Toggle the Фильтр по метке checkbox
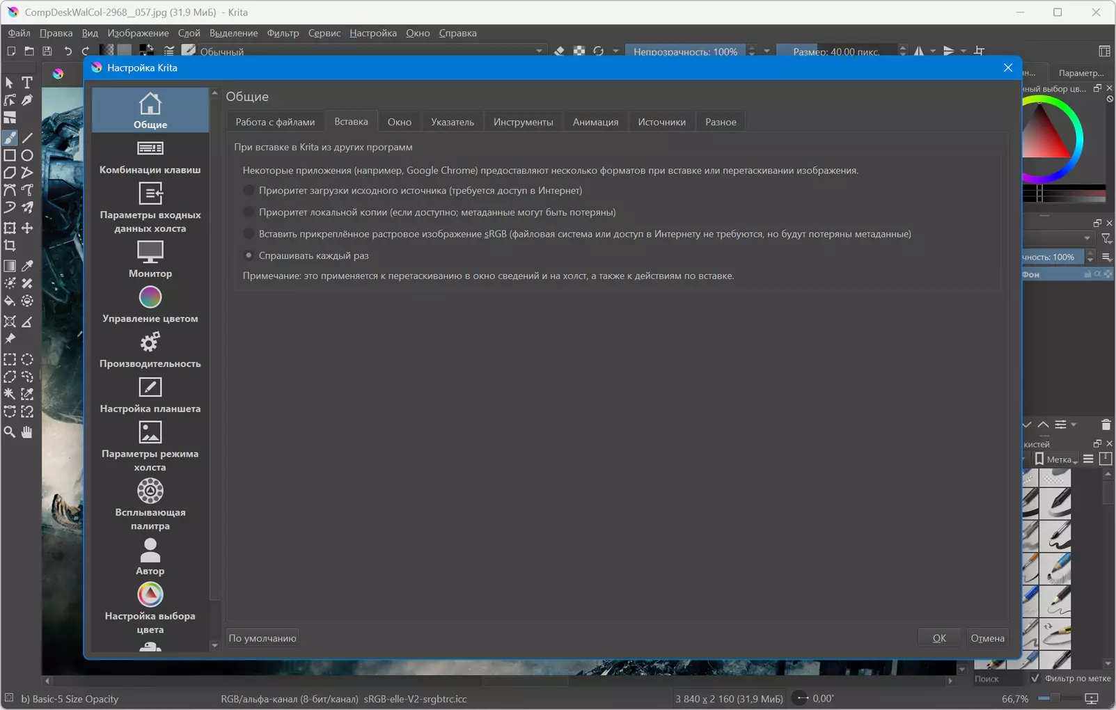 click(1035, 678)
